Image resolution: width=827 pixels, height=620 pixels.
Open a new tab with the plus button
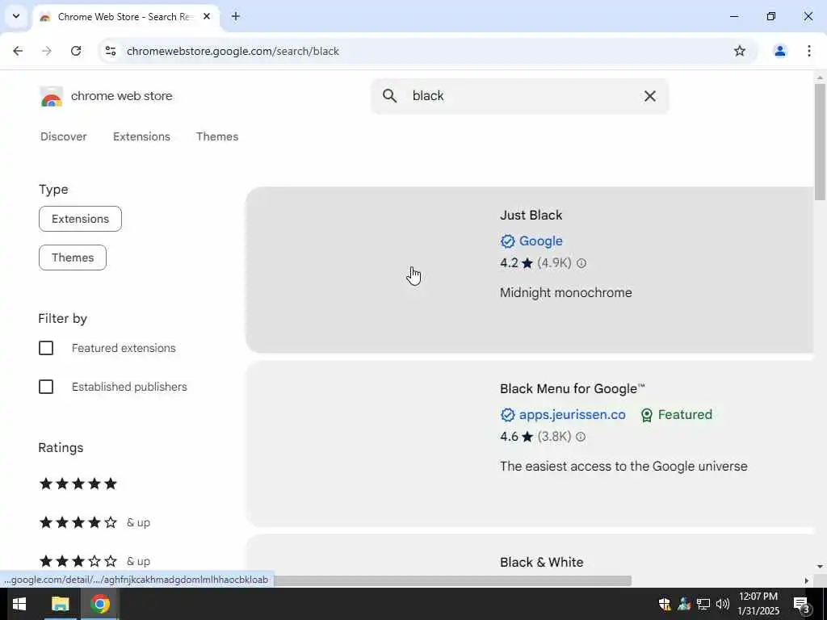point(236,16)
